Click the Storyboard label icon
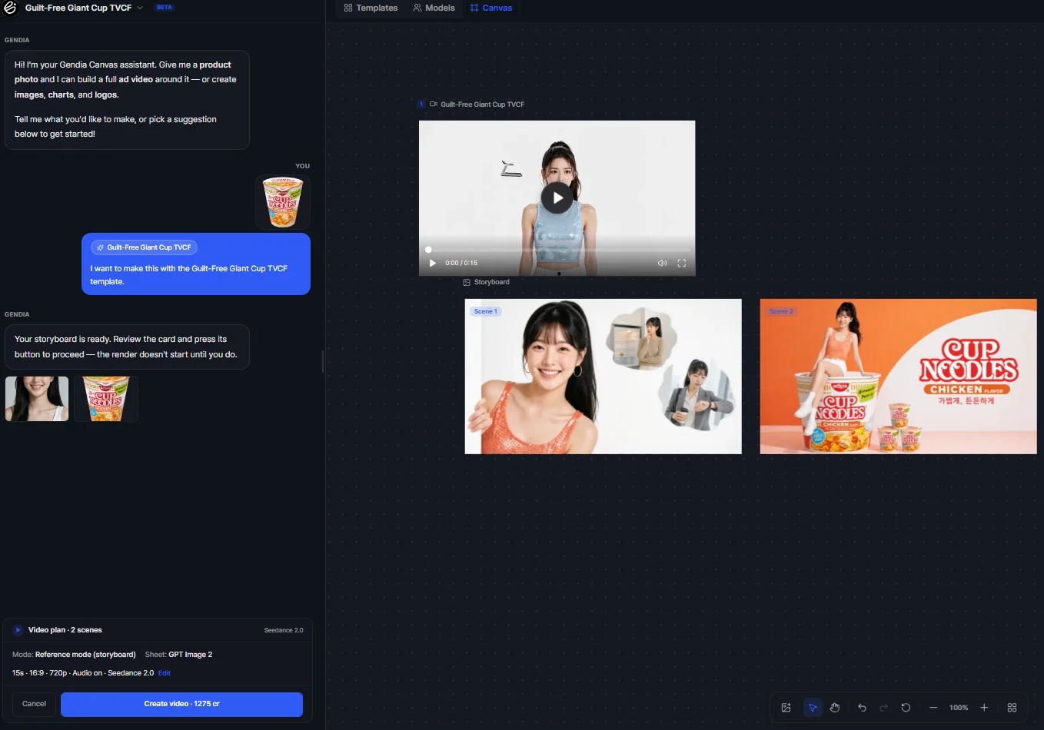1044x730 pixels. pos(467,282)
